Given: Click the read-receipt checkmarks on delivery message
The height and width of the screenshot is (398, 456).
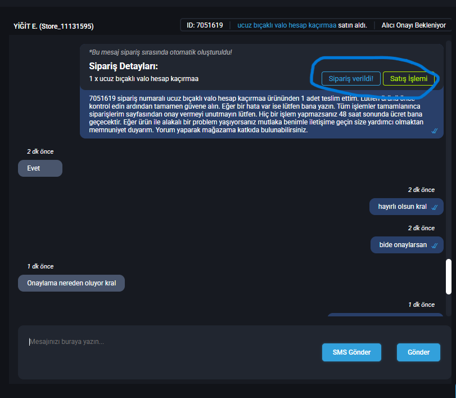Looking at the screenshot, I should point(435,131).
